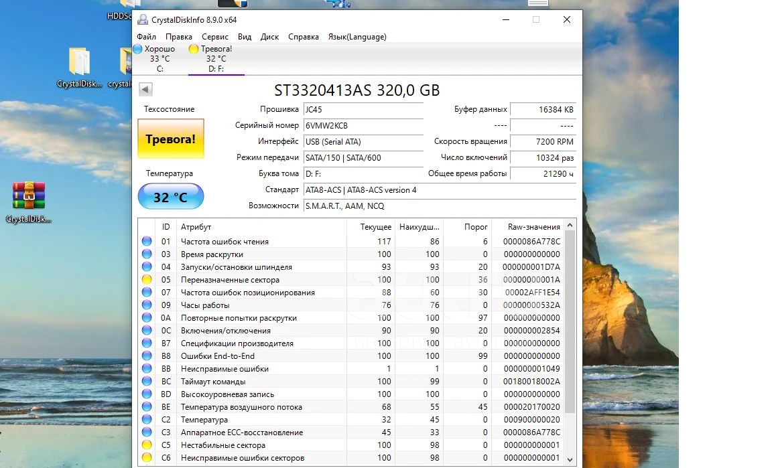Click the disk model title ST3320413AS 320,0 GB
The image size is (772, 468).
point(357,90)
